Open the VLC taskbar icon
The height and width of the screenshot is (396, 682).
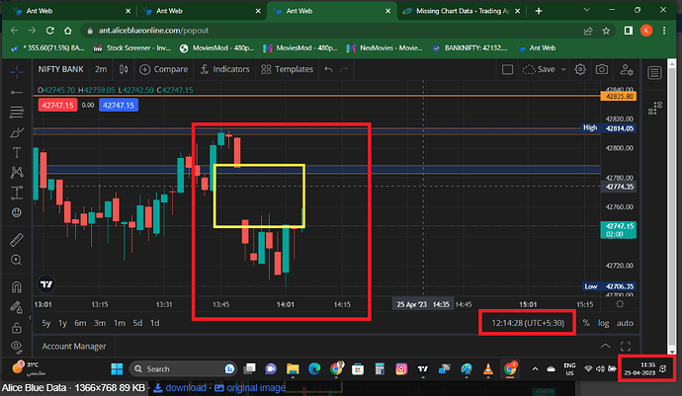point(488,369)
